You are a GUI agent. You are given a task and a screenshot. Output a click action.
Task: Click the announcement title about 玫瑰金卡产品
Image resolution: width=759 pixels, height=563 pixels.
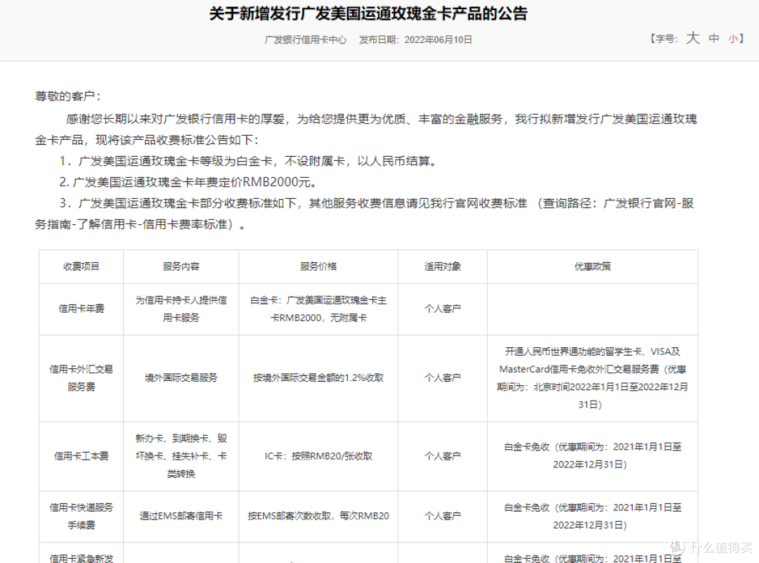click(368, 13)
